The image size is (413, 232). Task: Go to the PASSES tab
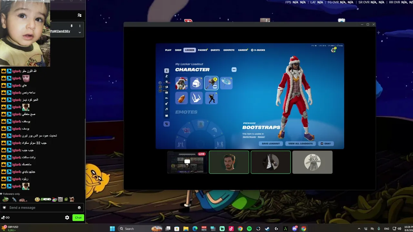(203, 50)
